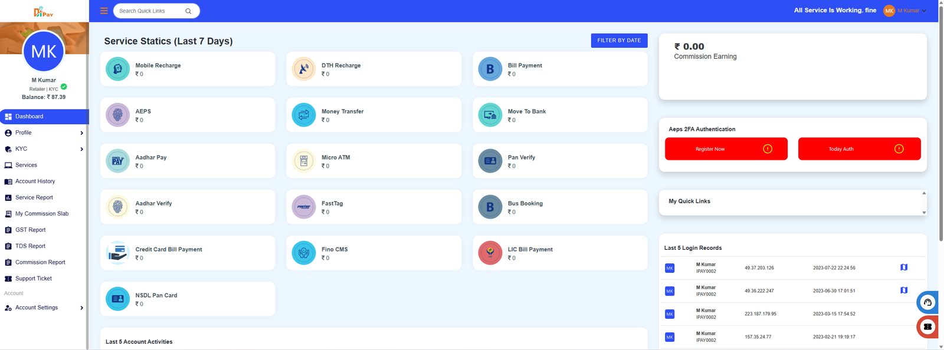Click the hamburger menu icon
The image size is (944, 350).
pyautogui.click(x=104, y=11)
